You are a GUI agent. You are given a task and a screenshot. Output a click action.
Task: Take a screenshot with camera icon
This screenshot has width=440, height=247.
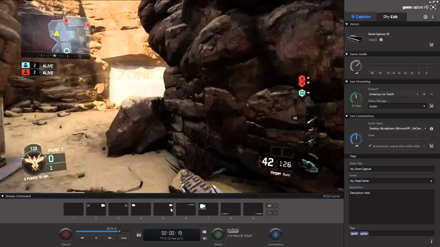pos(139,235)
